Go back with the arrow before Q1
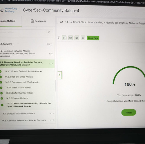Image resolution: width=145 pixels, height=144 pixels. [x=59, y=38]
